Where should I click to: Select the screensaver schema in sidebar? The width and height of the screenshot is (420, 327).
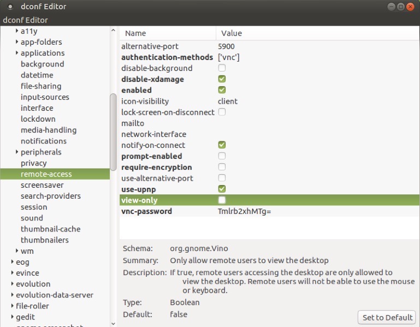click(x=42, y=185)
